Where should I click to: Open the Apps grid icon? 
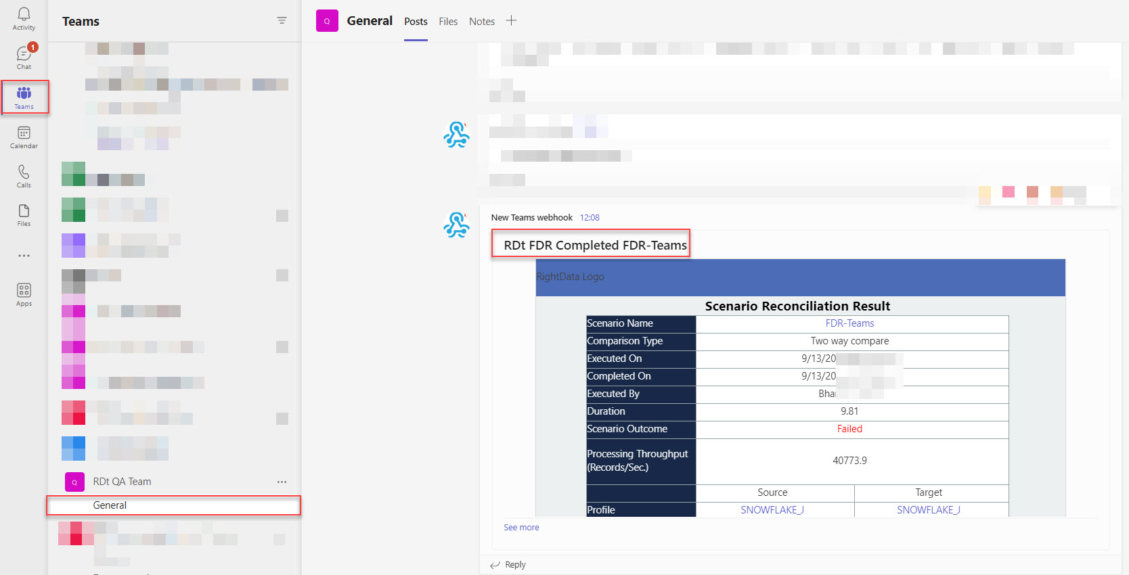24,295
